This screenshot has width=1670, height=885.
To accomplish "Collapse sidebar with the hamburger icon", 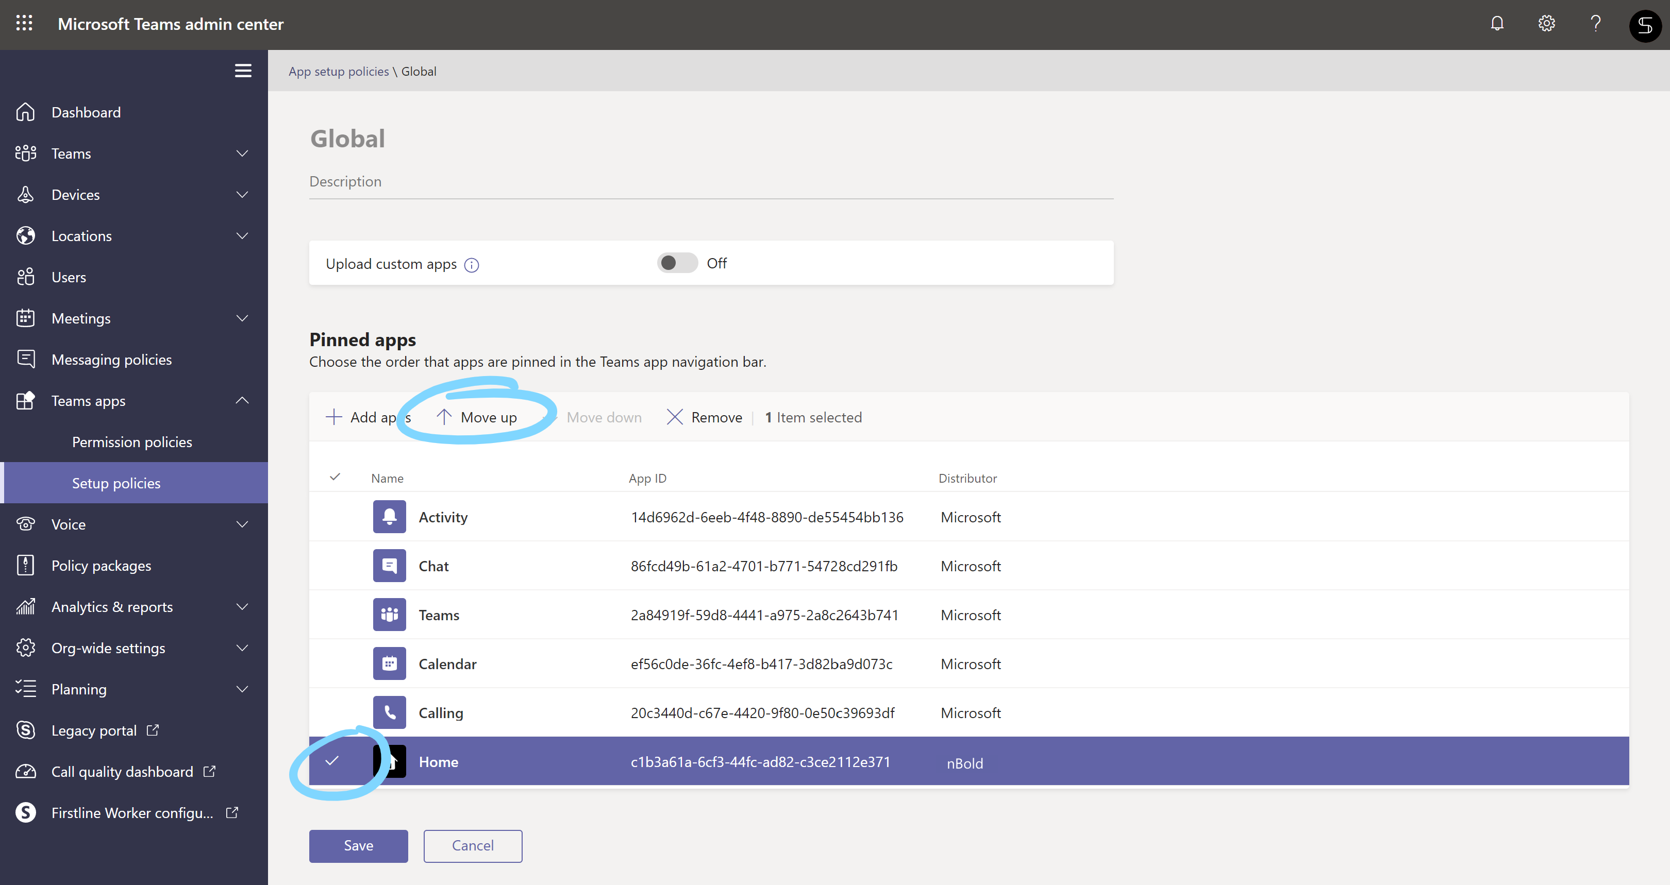I will [x=243, y=71].
